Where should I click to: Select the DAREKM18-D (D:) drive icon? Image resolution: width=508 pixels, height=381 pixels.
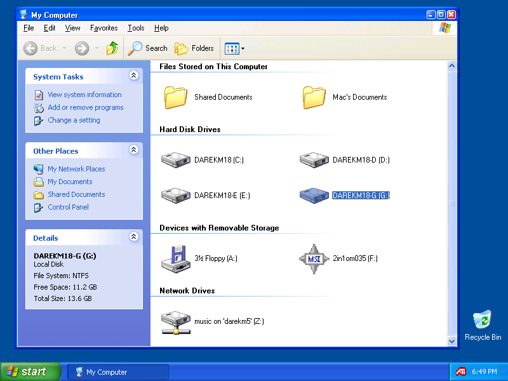point(314,160)
